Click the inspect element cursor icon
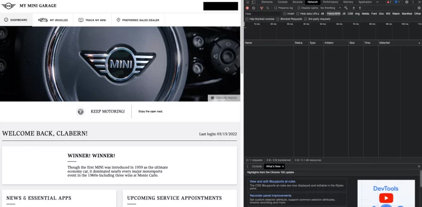This screenshot has height=207, width=422. (x=247, y=2)
